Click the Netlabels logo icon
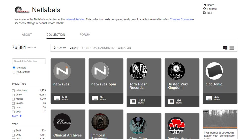Image resolution: width=250 pixels, height=139 pixels. coord(22,10)
